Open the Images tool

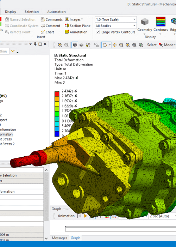[x=74, y=19]
